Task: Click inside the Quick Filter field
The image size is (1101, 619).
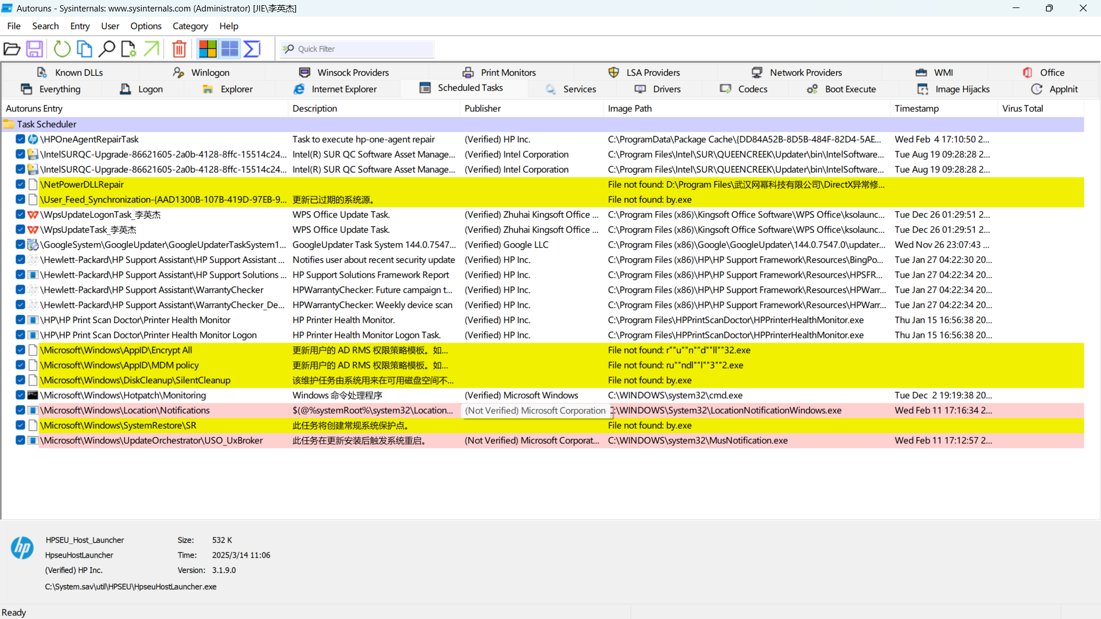Action: (x=357, y=49)
